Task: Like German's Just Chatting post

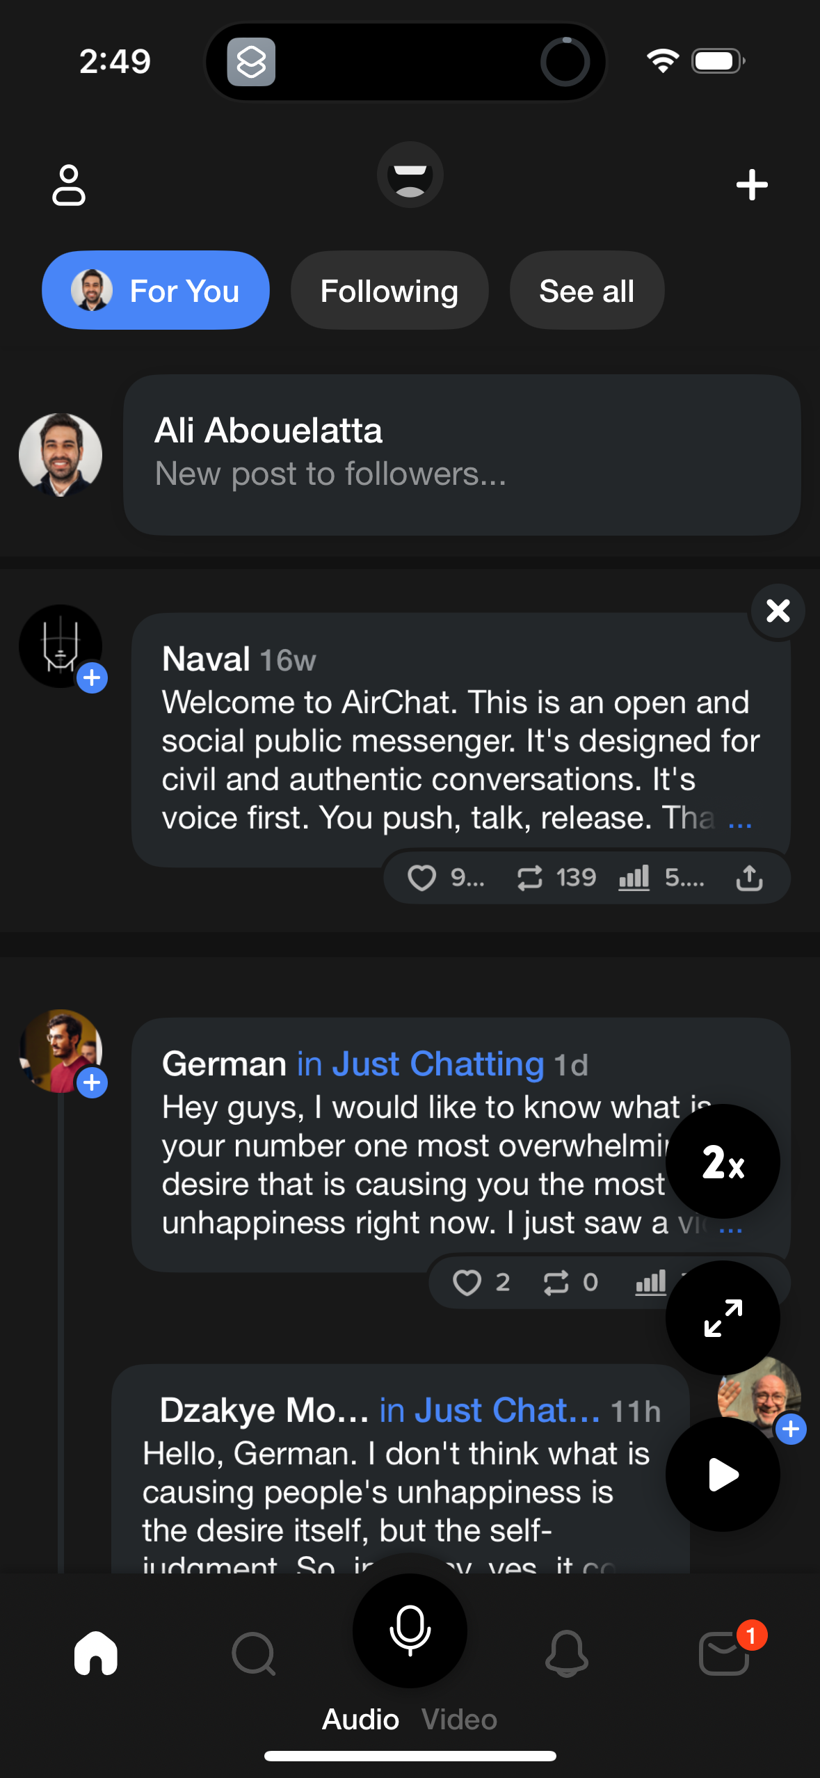Action: (x=467, y=1283)
